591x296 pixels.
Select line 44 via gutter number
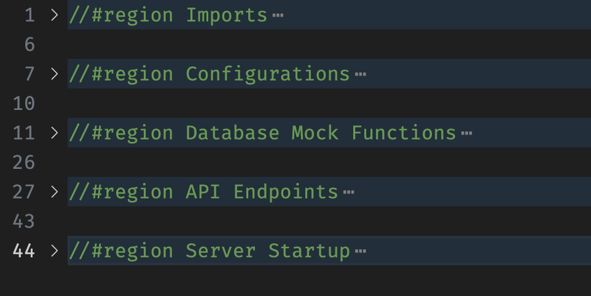tap(24, 251)
